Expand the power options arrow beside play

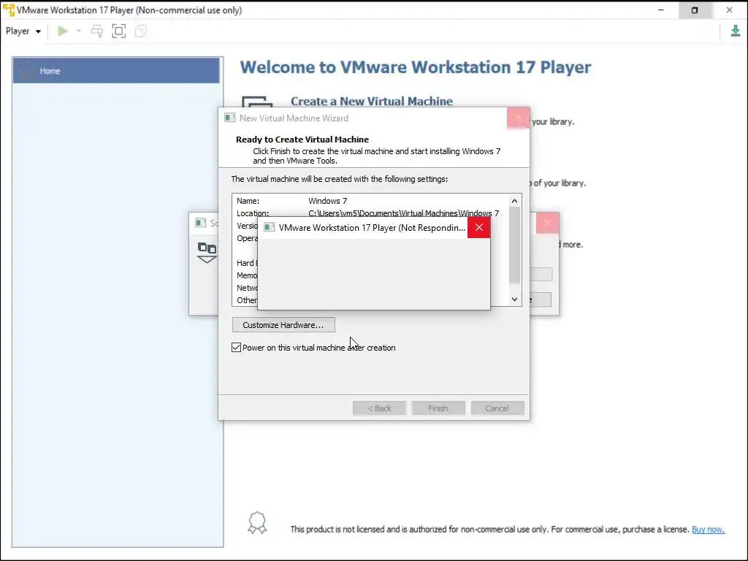(79, 31)
